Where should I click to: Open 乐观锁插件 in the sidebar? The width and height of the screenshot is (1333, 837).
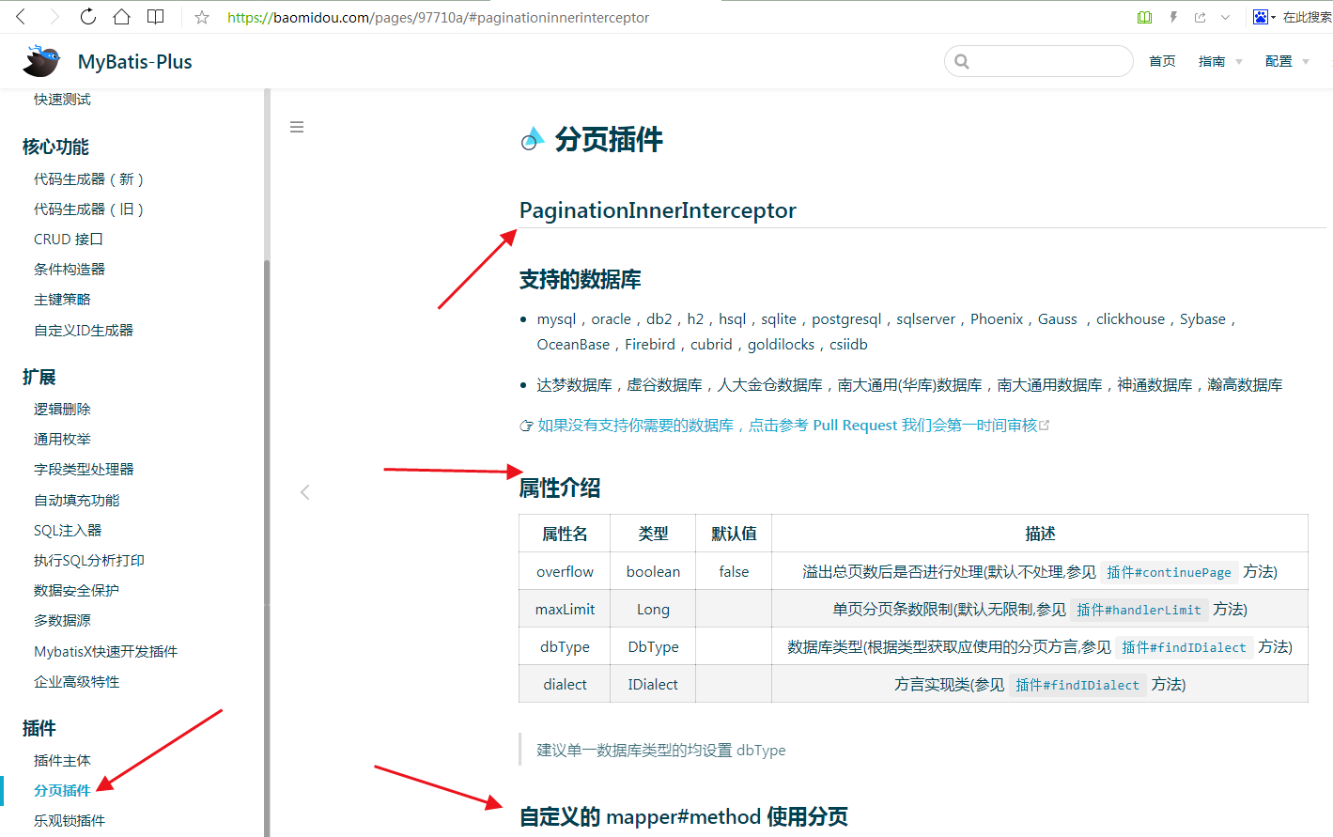tap(70, 820)
